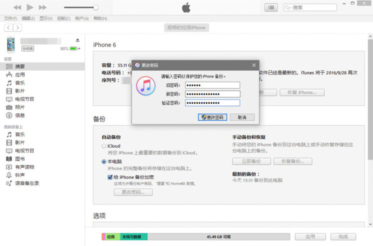The height and width of the screenshot is (246, 373).
Task: Select the iCloud backup radio button
Action: (104, 146)
